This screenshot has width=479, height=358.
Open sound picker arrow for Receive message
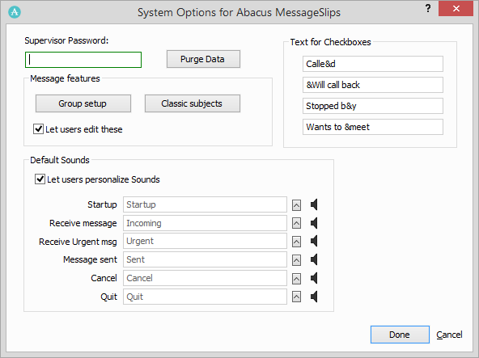[296, 223]
